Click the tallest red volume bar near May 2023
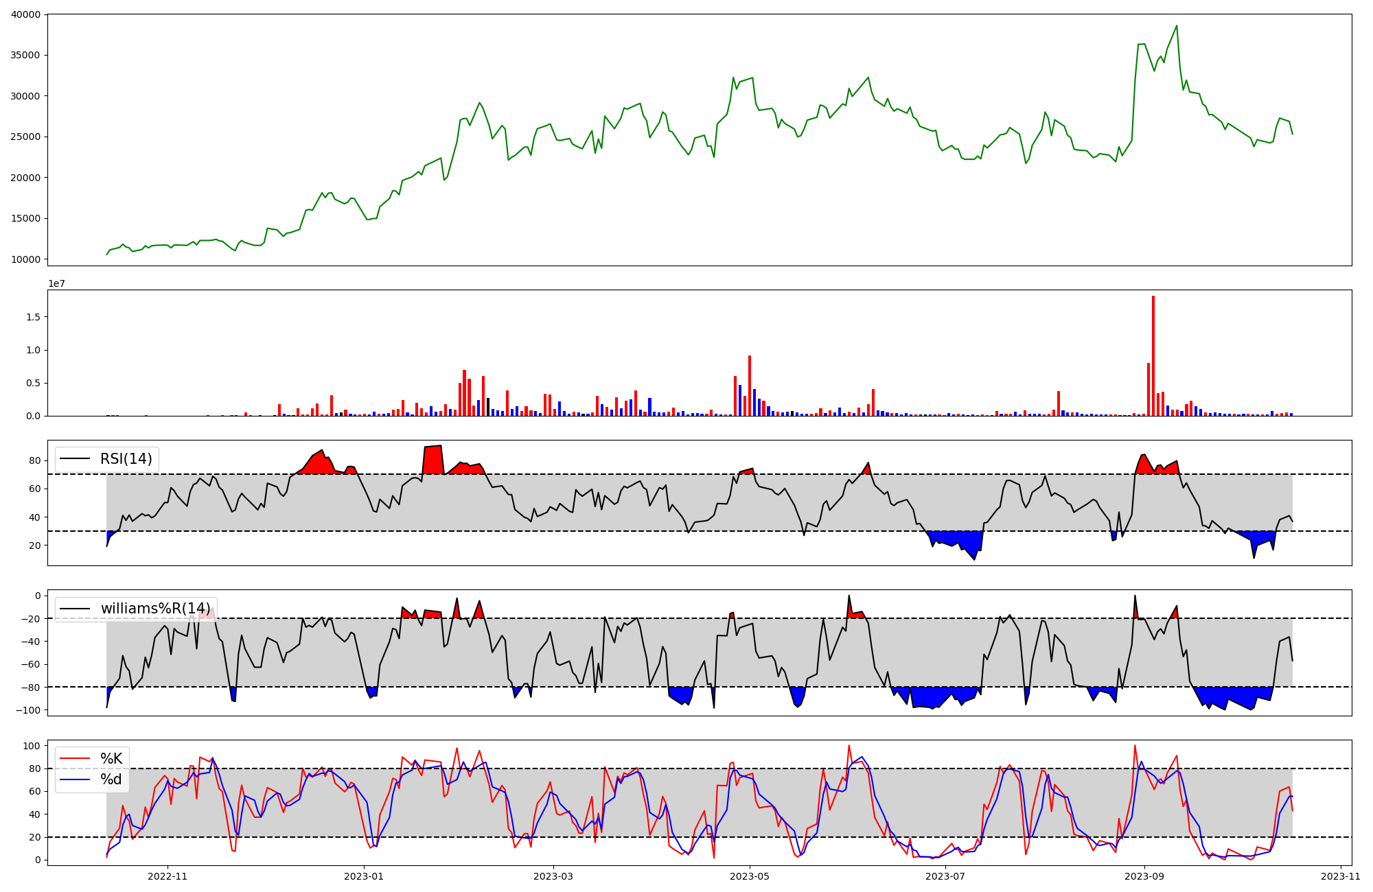 pyautogui.click(x=750, y=384)
